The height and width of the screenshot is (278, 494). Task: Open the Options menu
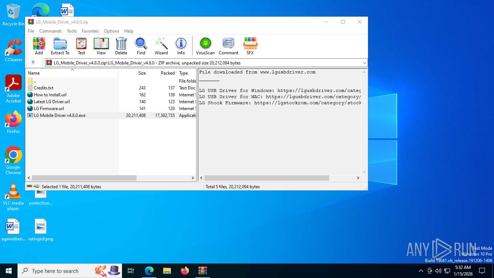[112, 31]
